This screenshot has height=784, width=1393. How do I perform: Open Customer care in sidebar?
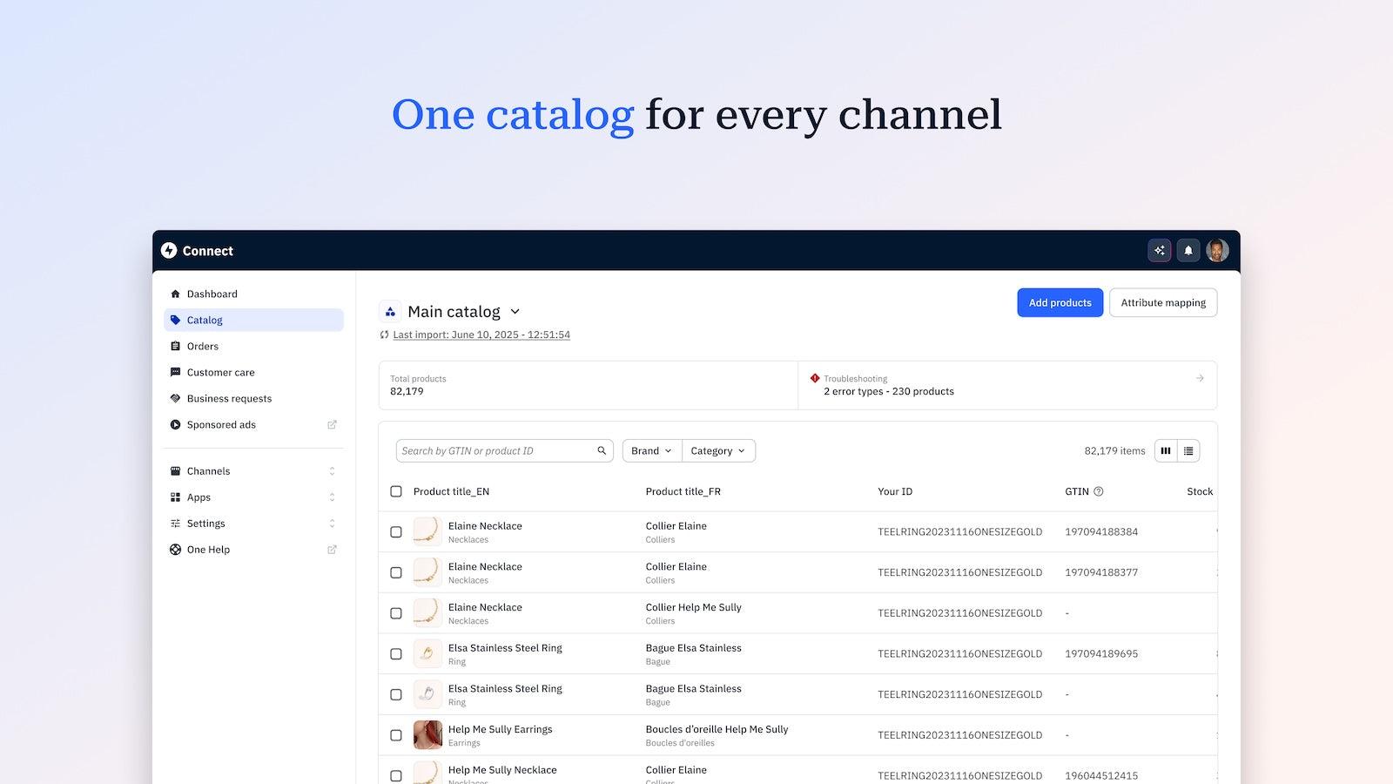(x=253, y=373)
